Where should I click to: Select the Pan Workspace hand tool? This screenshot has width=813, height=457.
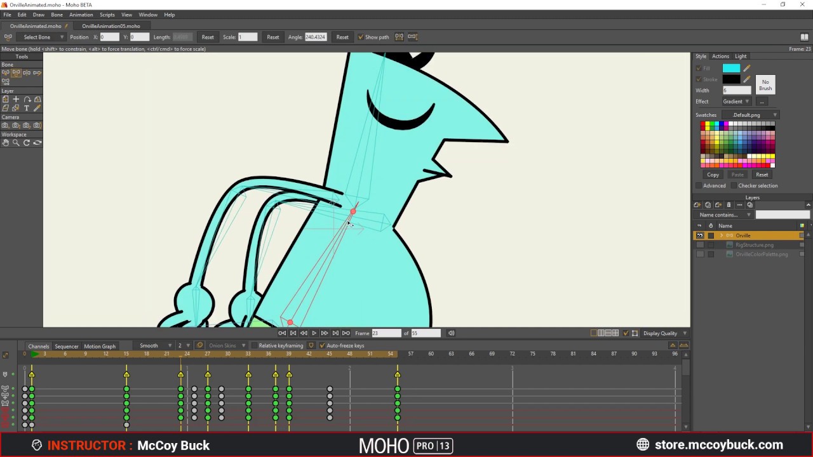[x=6, y=143]
